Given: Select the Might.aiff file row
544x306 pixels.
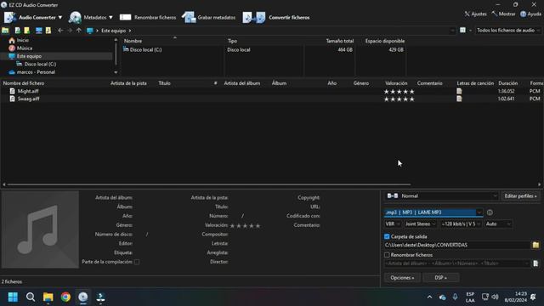Looking at the screenshot, I should tap(272, 91).
